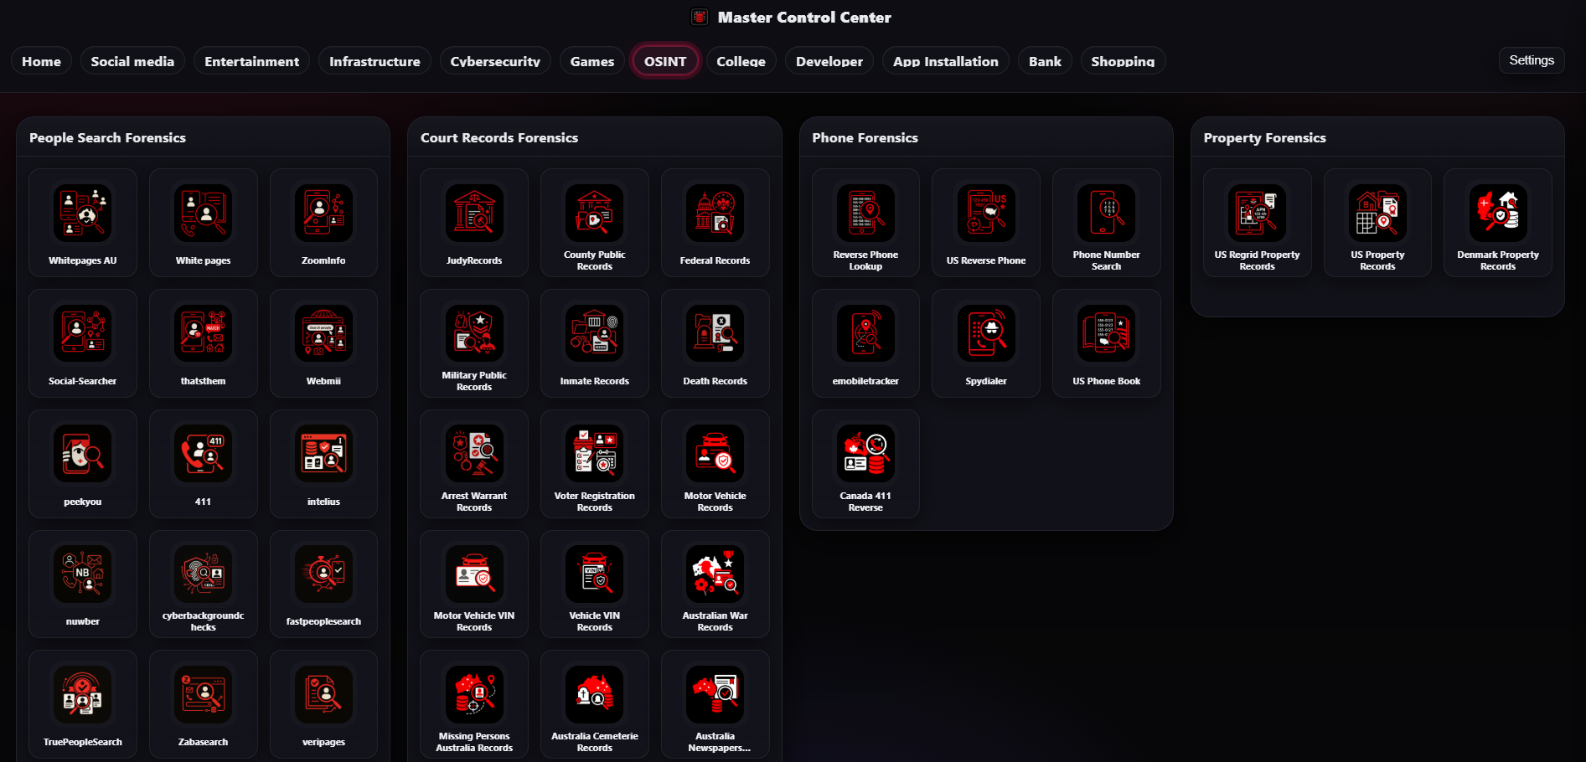Select the US Phone Book icon
1586x762 pixels.
pyautogui.click(x=1106, y=342)
